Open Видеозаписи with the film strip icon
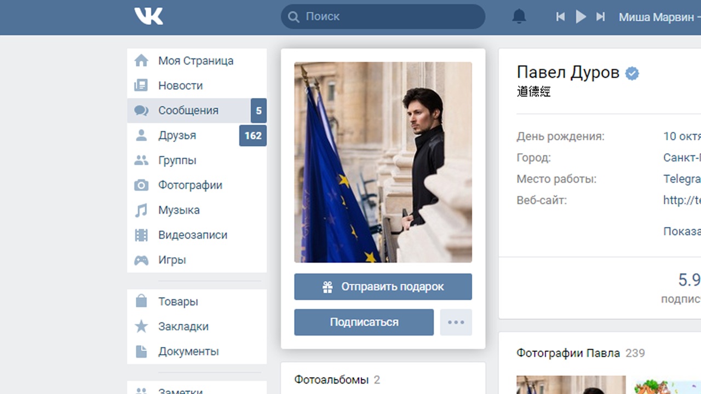The width and height of the screenshot is (701, 394). pos(141,235)
